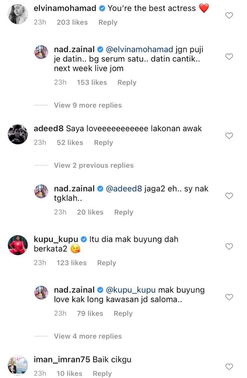The image size is (247, 378).
Task: Open the @adeed8 mention link
Action: tap(124, 189)
